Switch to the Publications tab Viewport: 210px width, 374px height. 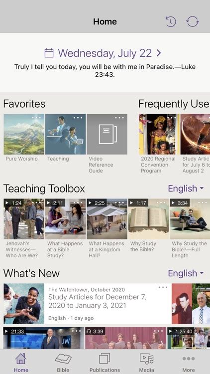[x=105, y=363]
